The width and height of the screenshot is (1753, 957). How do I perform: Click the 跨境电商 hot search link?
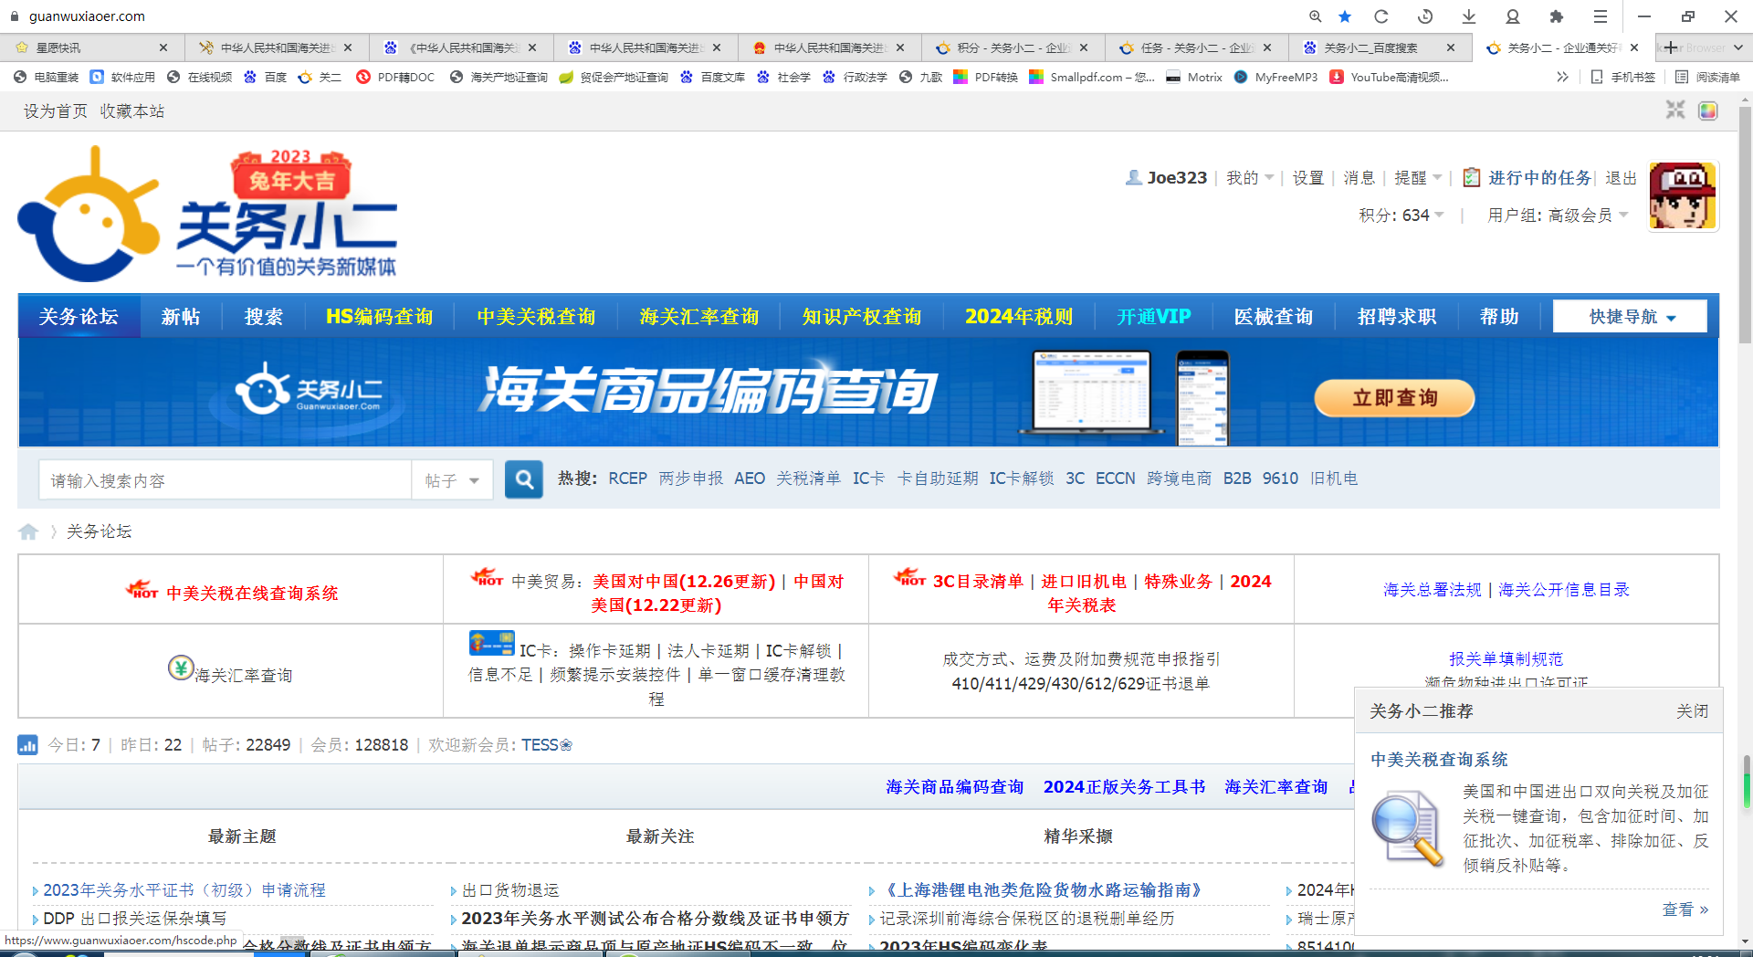click(x=1179, y=478)
